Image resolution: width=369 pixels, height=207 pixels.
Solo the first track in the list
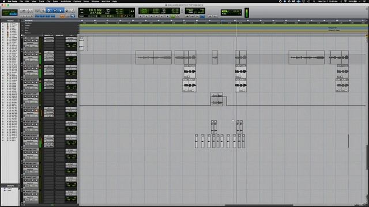tap(33, 41)
